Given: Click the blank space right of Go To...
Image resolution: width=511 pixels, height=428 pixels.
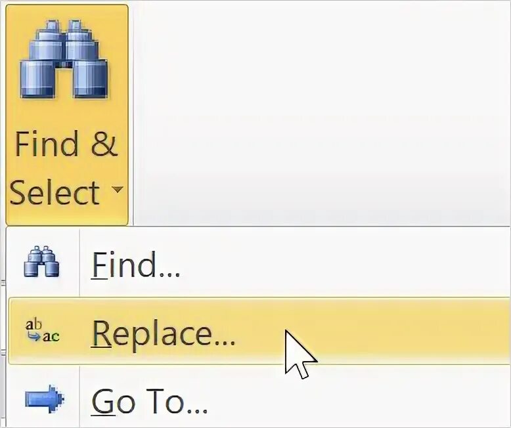Looking at the screenshot, I should click(x=359, y=398).
